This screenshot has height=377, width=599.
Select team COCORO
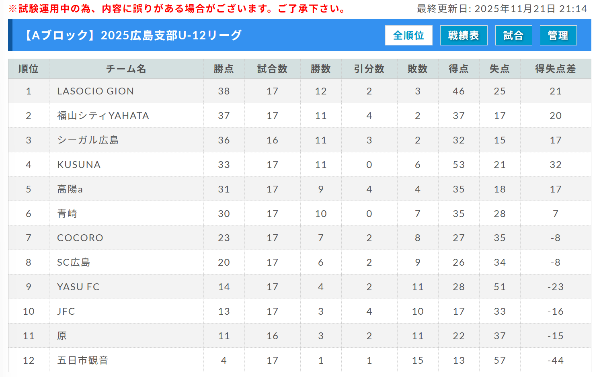(80, 238)
